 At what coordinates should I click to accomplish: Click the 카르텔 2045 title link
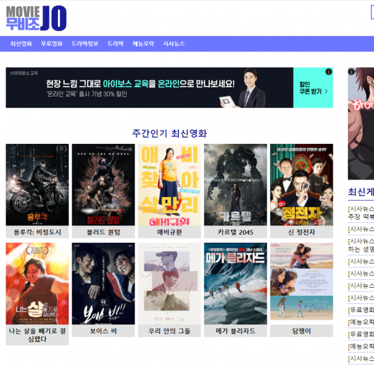coord(236,232)
